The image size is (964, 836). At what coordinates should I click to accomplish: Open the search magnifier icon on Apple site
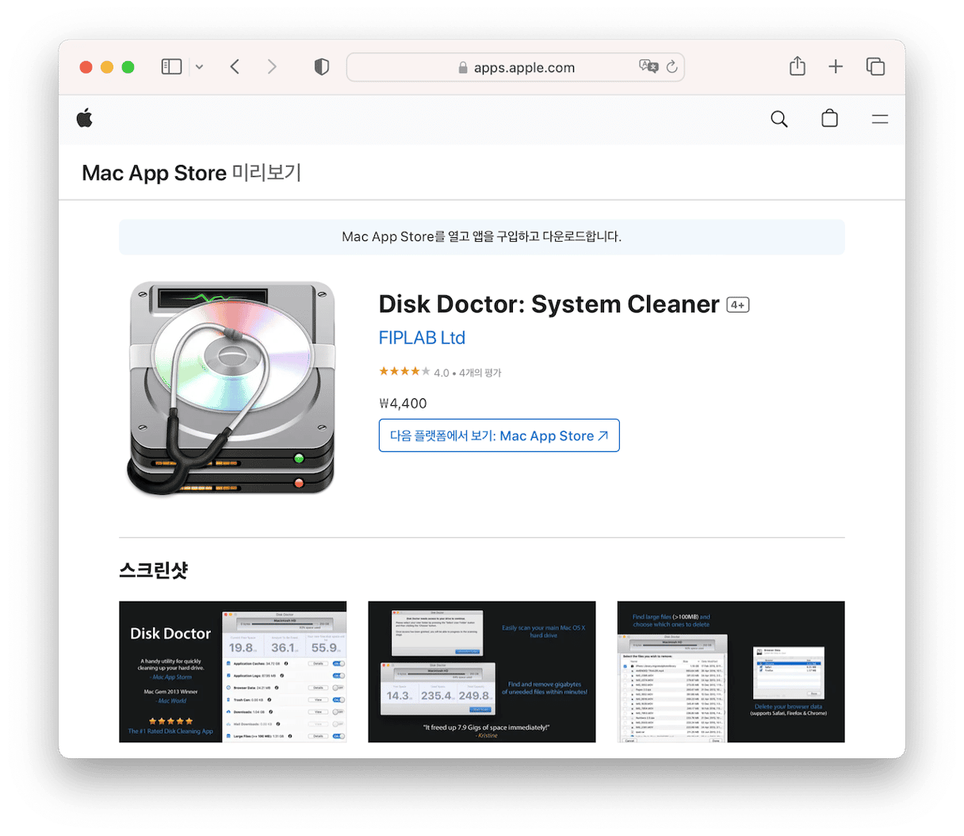[x=779, y=119]
